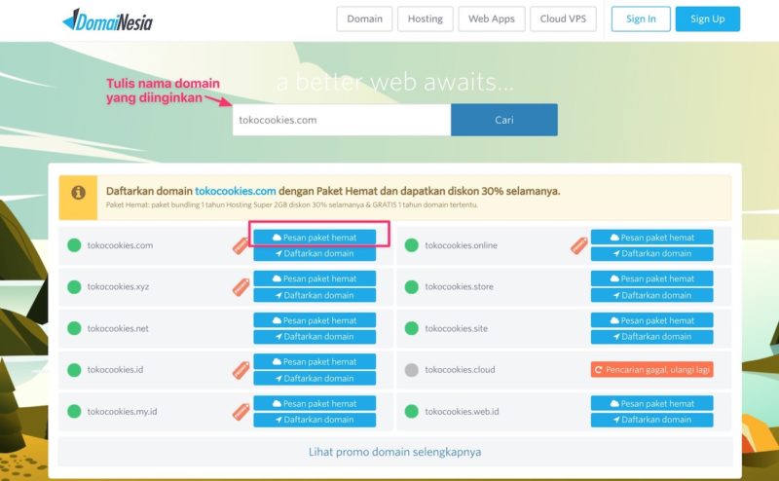Select the tokocookies.xyz domain name text

pyautogui.click(x=118, y=286)
